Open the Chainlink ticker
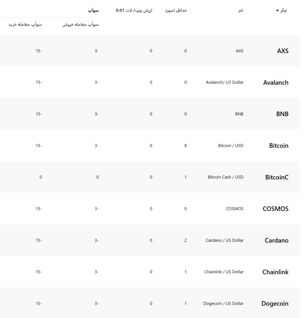This screenshot has height=318, width=306. tap(275, 272)
